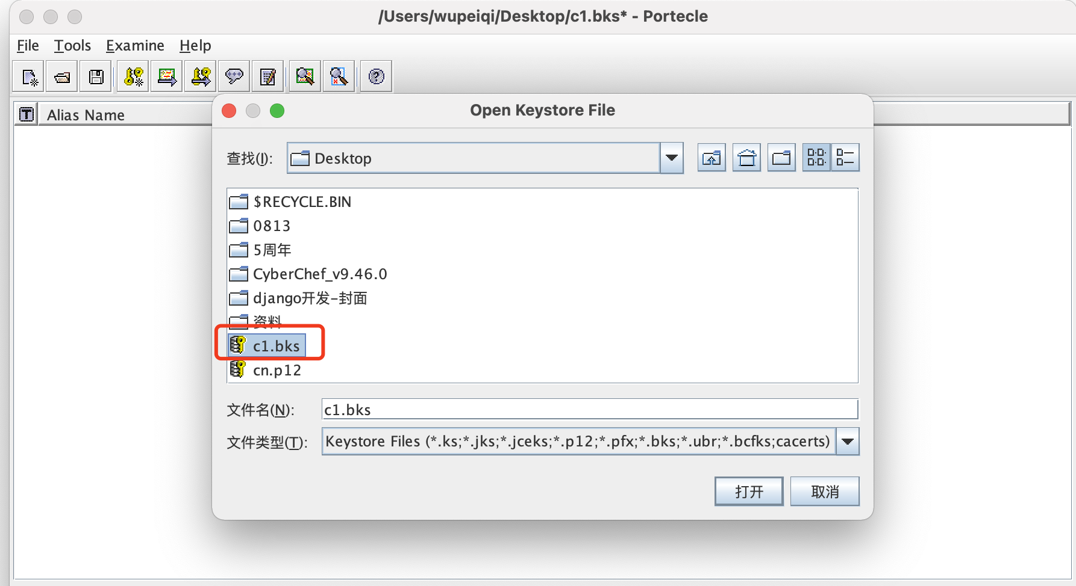The width and height of the screenshot is (1076, 586).
Task: Click the Alias Name column header
Action: (x=127, y=114)
